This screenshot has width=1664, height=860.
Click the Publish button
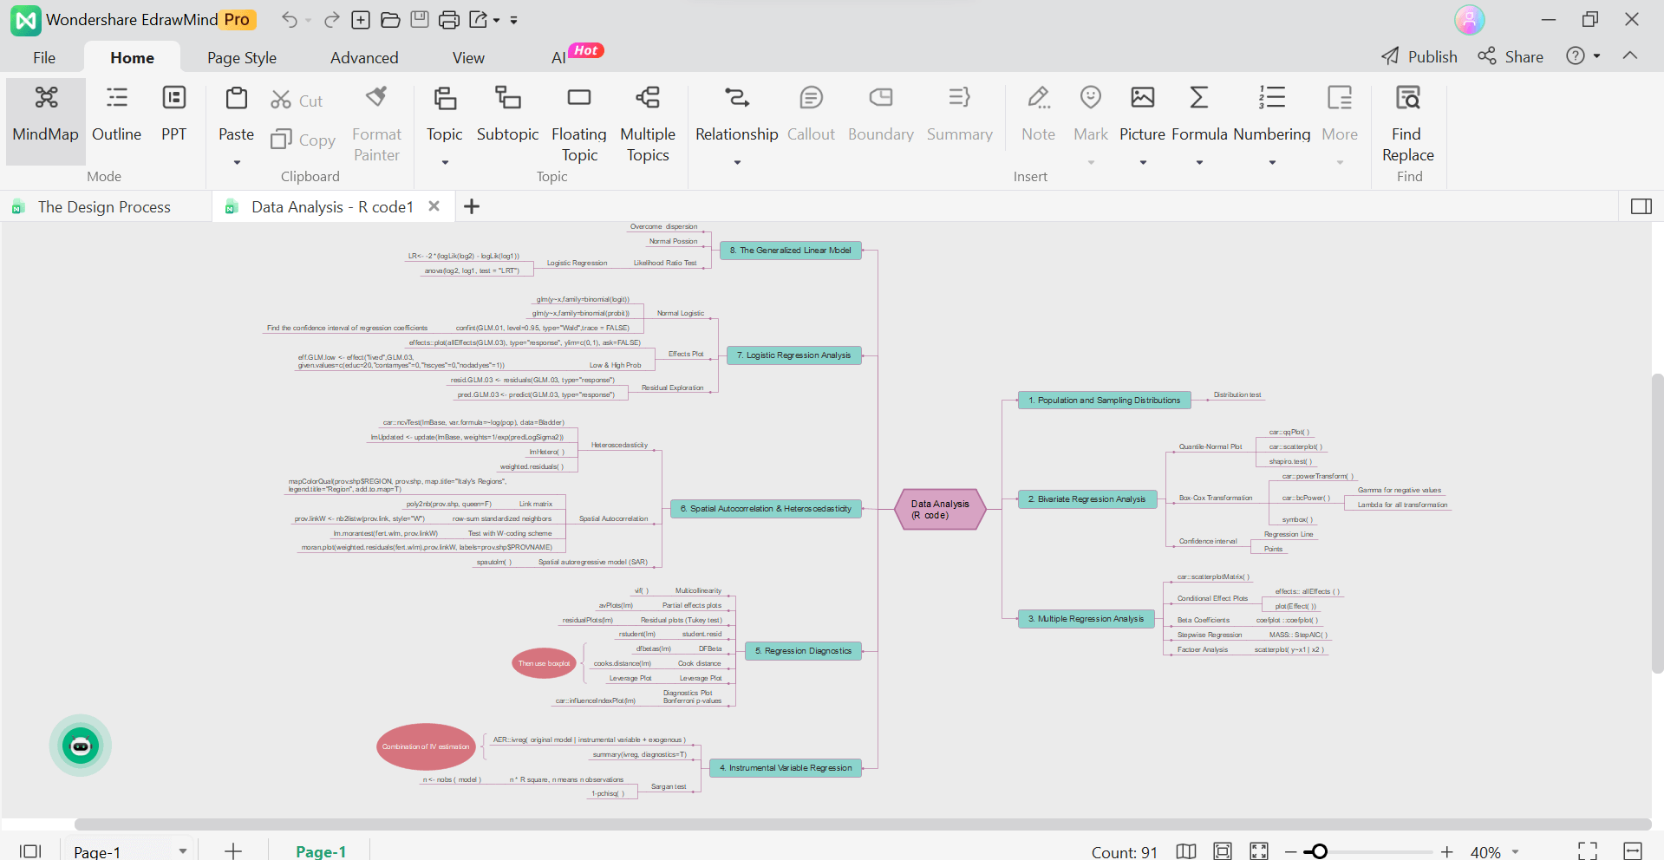pos(1419,56)
